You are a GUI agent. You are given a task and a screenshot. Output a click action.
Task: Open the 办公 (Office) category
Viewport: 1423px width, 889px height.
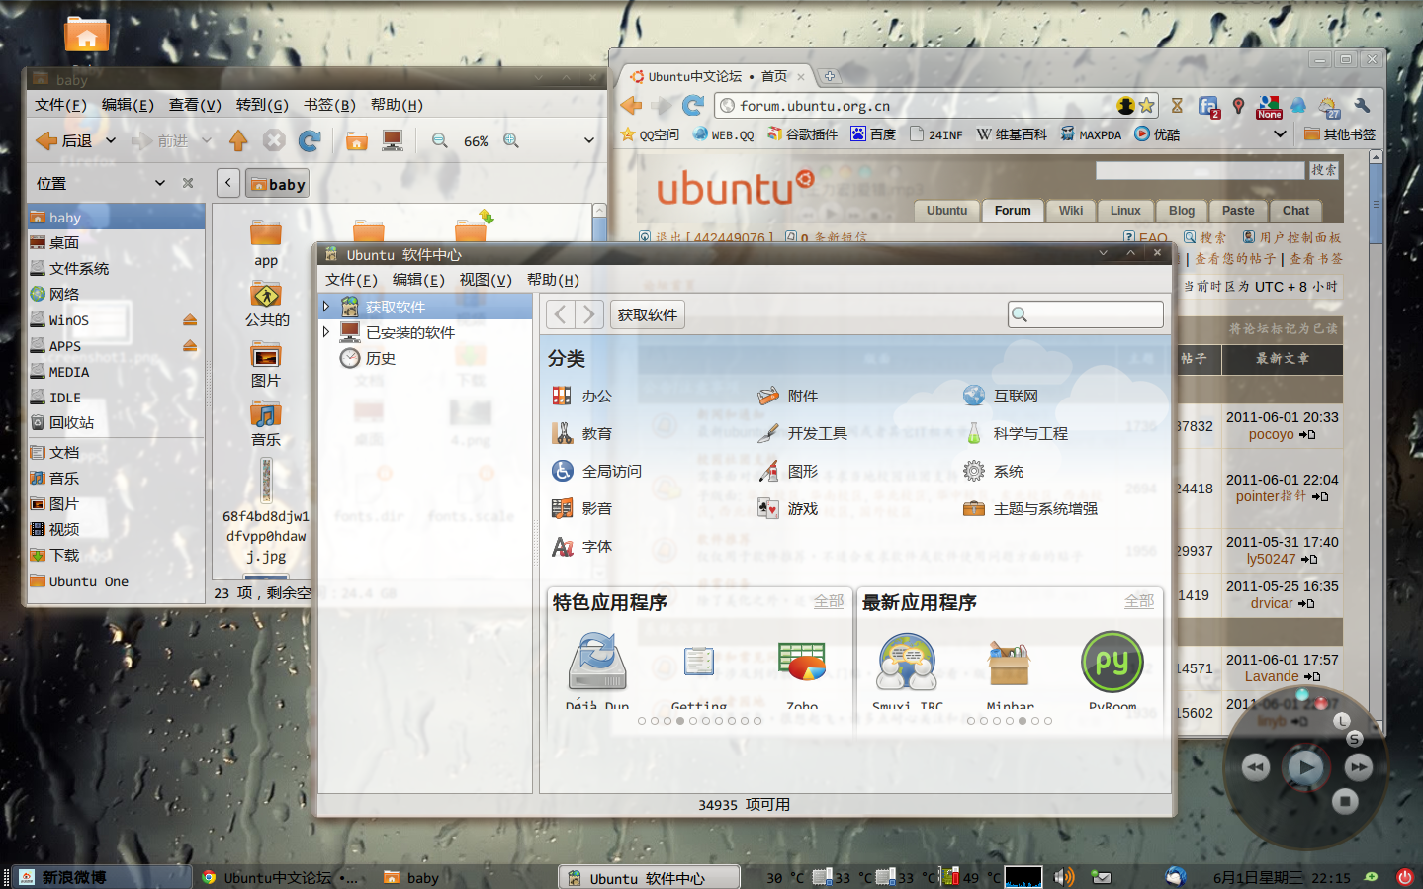(x=582, y=396)
